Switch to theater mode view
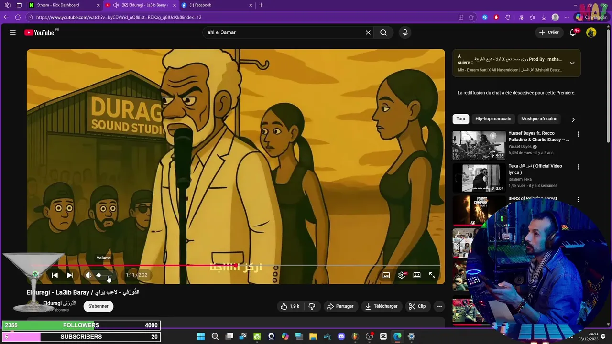This screenshot has height=344, width=612. tap(417, 275)
